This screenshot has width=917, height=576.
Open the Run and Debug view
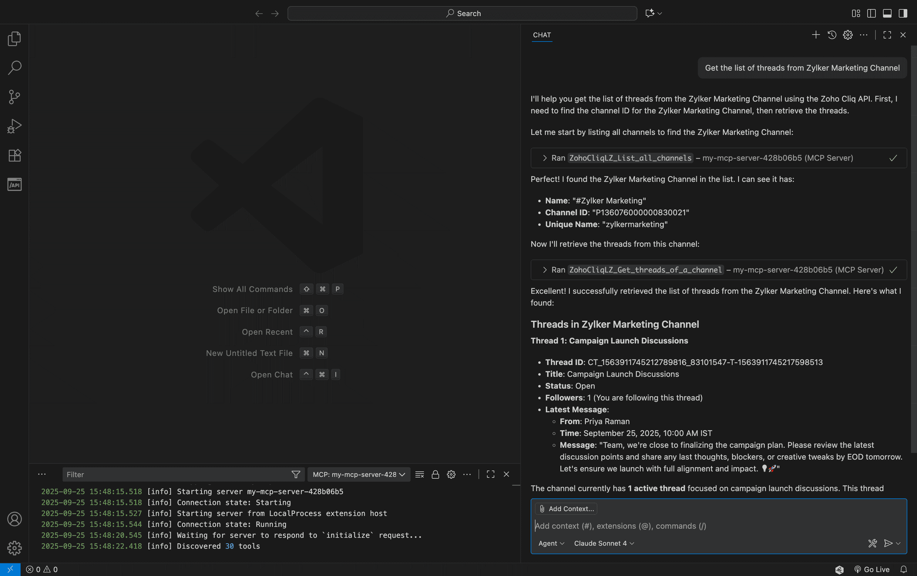[15, 126]
